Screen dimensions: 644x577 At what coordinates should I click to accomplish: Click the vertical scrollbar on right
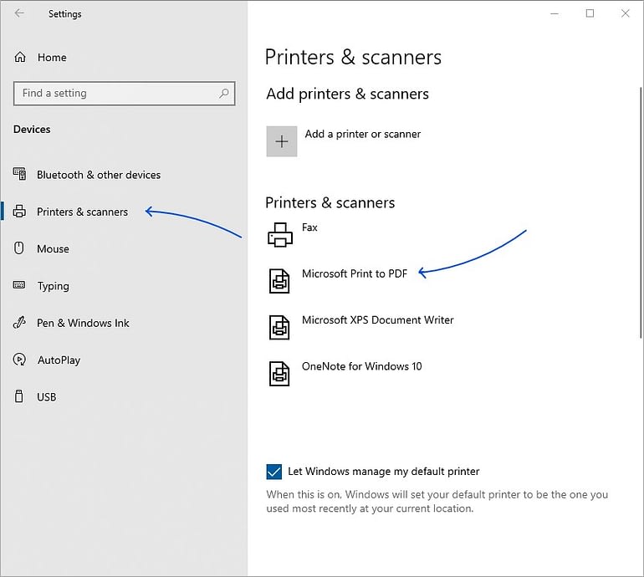pos(641,212)
